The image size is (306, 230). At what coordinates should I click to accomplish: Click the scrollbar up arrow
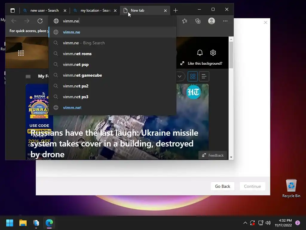coord(231,39)
